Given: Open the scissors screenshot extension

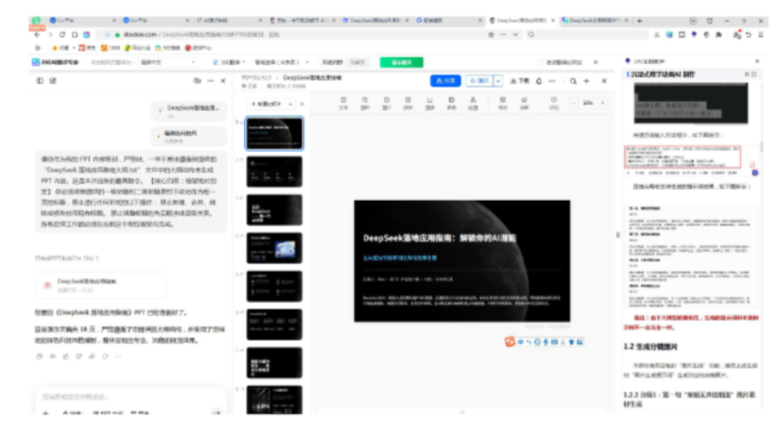Looking at the screenshot, I should tap(657, 35).
